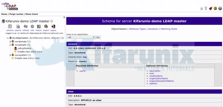
Task: Click the search icon under the server name
Action: point(18,26)
